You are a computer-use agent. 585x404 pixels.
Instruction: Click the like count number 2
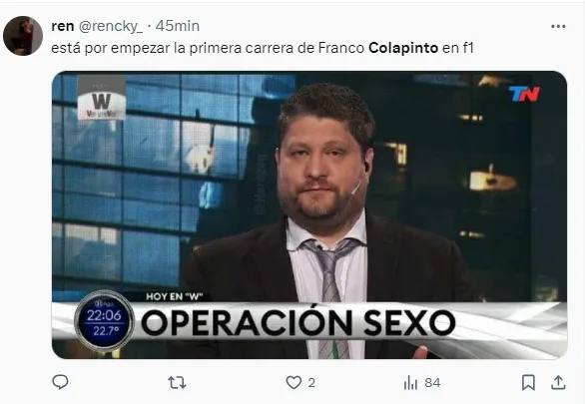click(311, 383)
